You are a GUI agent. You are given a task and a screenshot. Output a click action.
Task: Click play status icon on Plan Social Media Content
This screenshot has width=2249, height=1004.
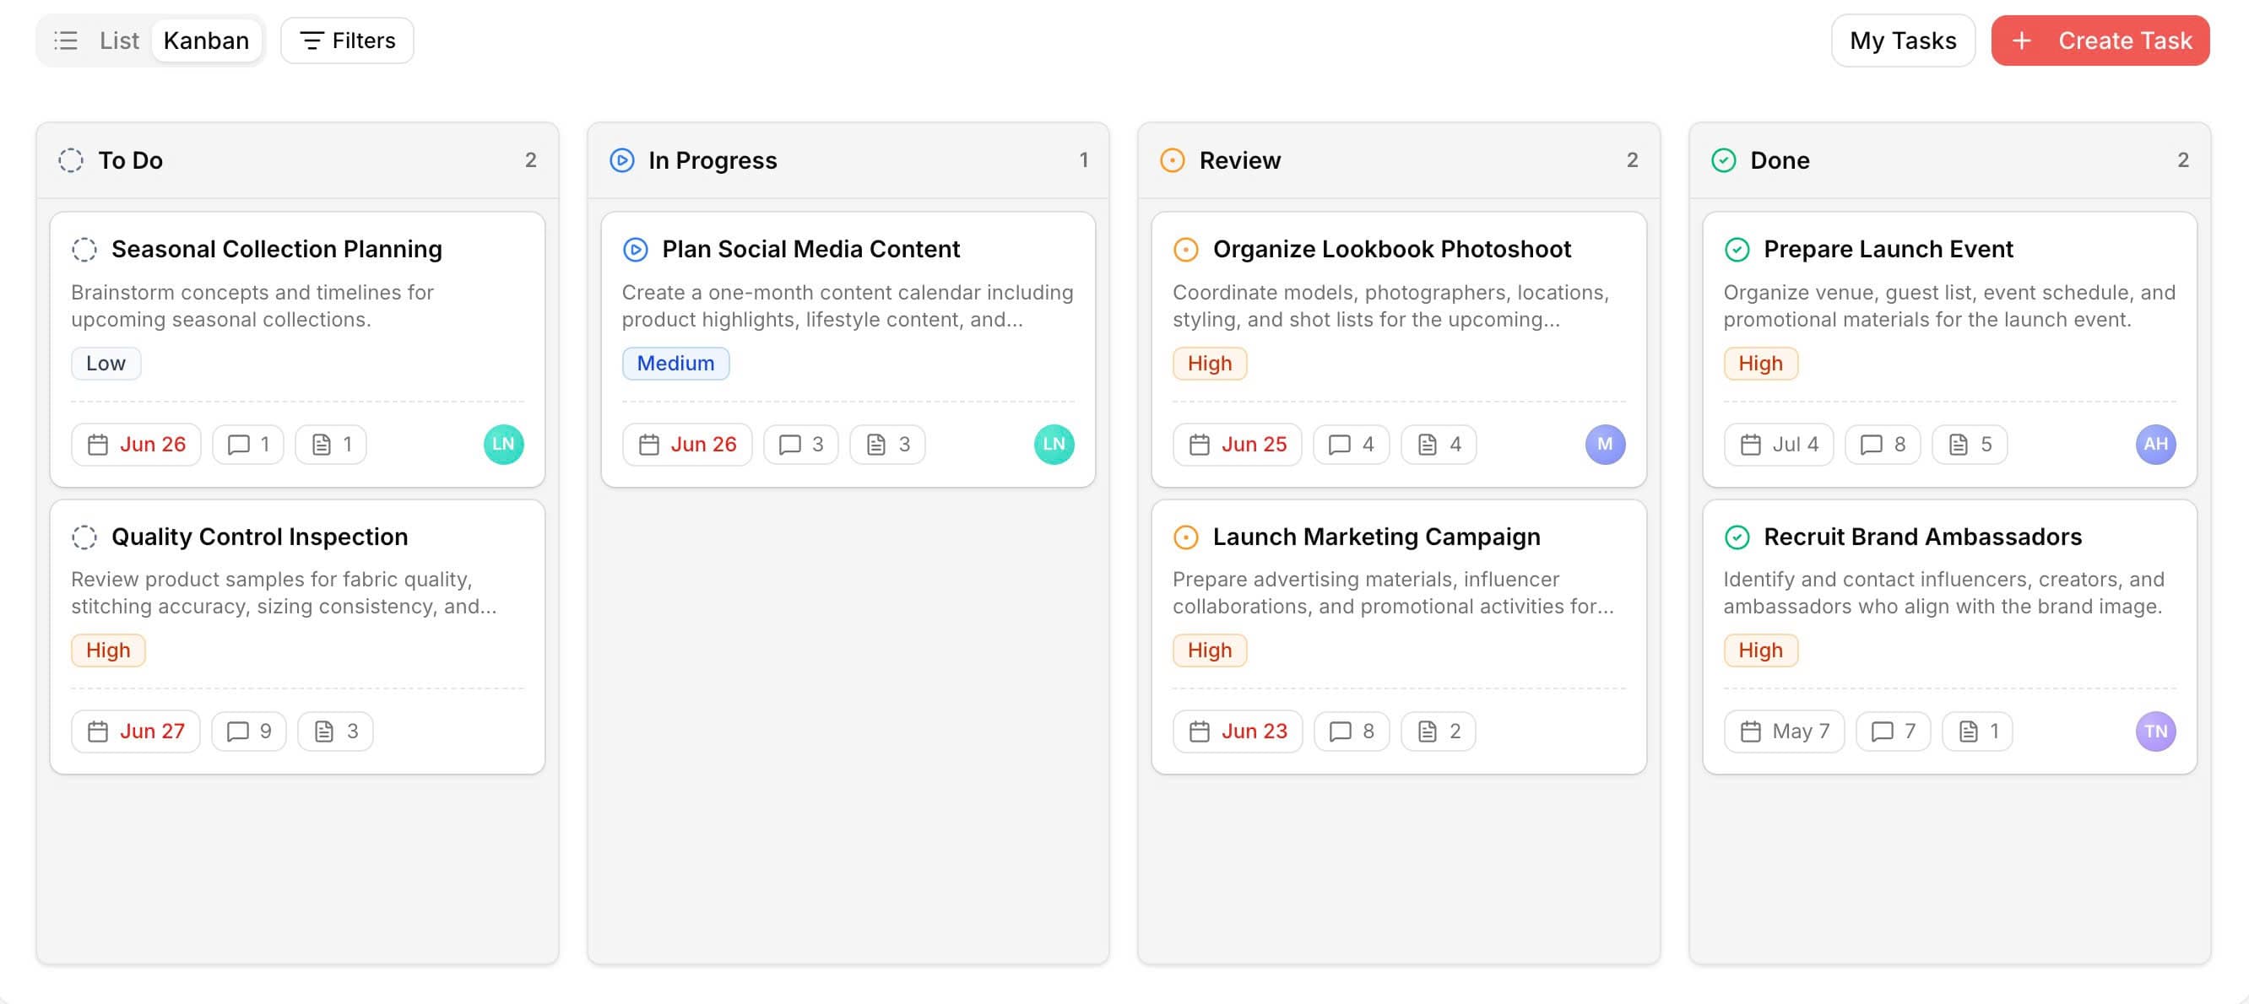pos(635,250)
